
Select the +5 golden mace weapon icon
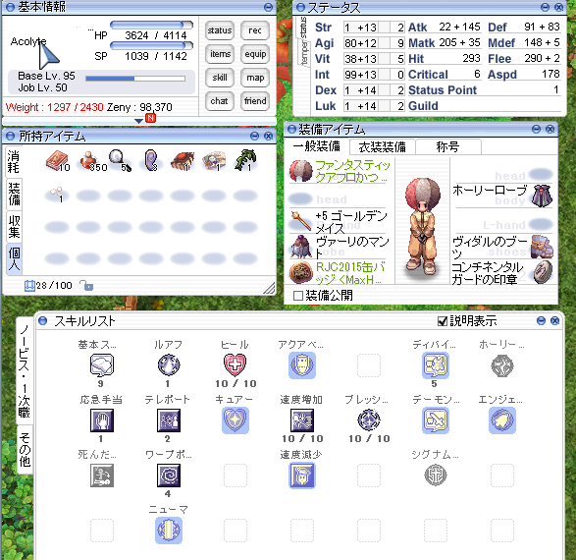coord(300,220)
